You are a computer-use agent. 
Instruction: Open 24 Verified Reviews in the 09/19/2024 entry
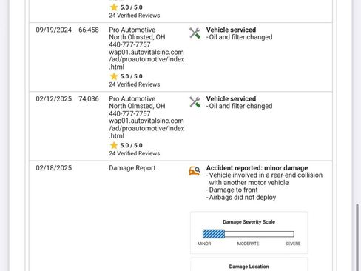(135, 84)
